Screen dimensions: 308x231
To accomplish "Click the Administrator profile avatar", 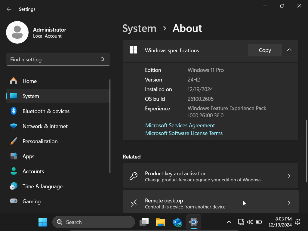I will [17, 32].
